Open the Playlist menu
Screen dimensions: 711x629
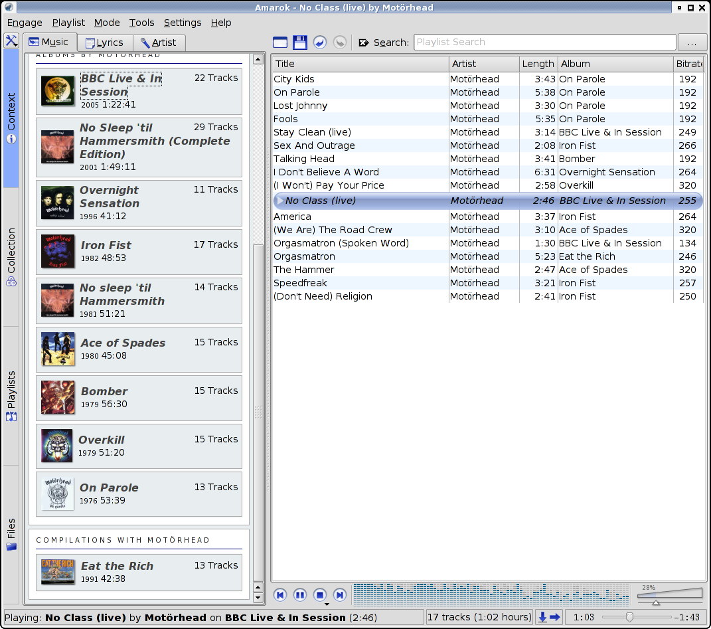(x=68, y=23)
